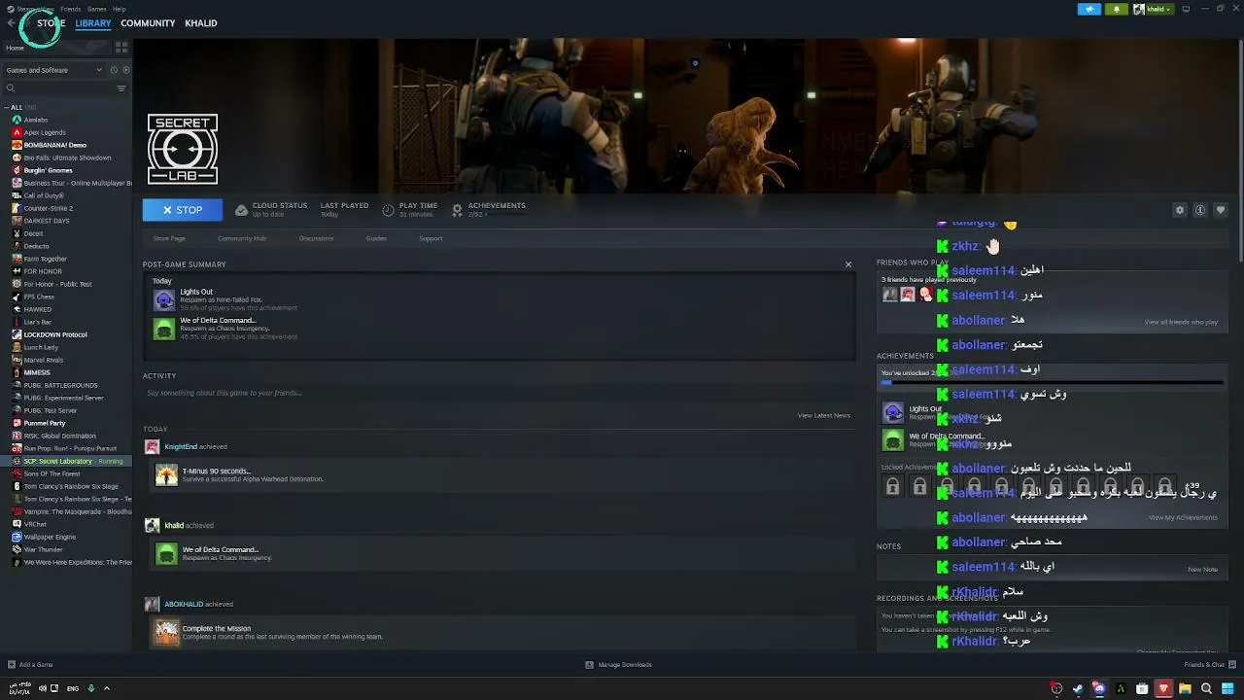Screen dimensions: 1244x700
Task: Open the Friends menu
Action: click(x=71, y=9)
